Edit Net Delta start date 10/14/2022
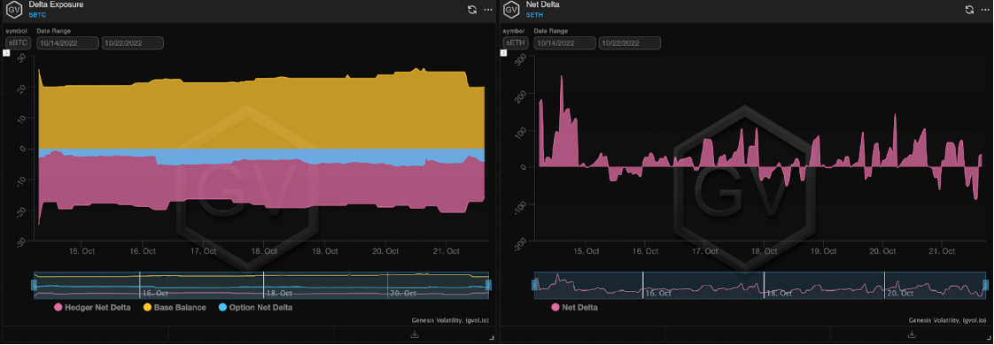 coord(565,43)
